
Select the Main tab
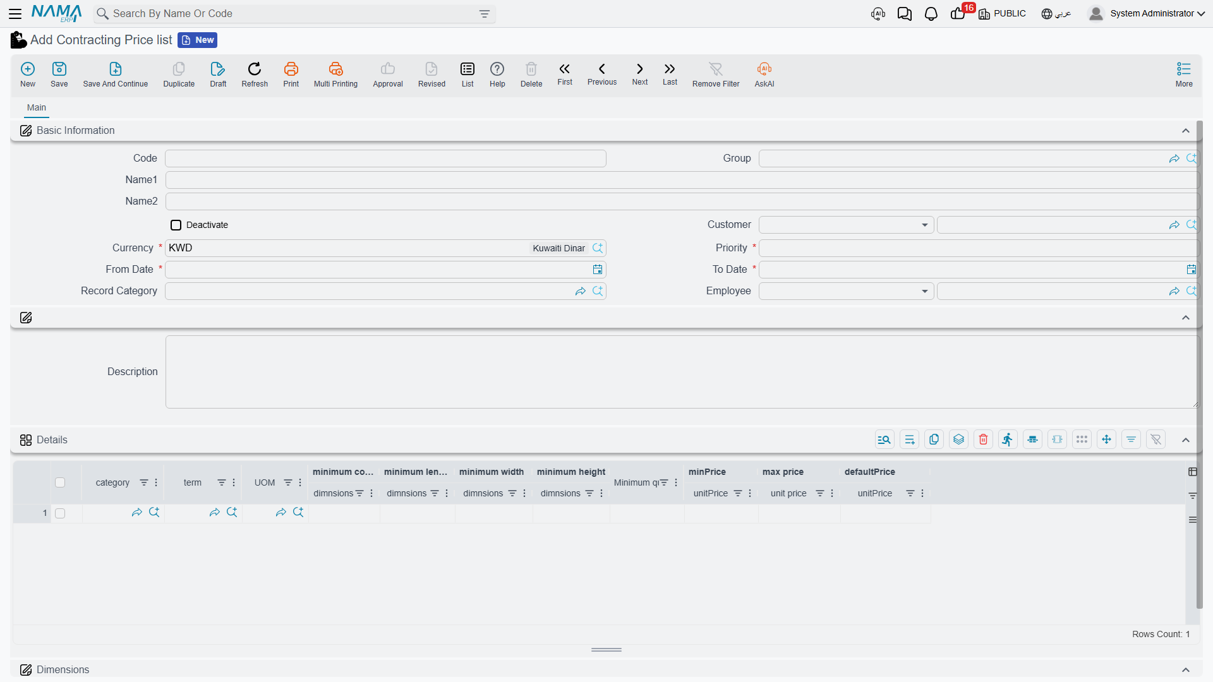tap(37, 107)
